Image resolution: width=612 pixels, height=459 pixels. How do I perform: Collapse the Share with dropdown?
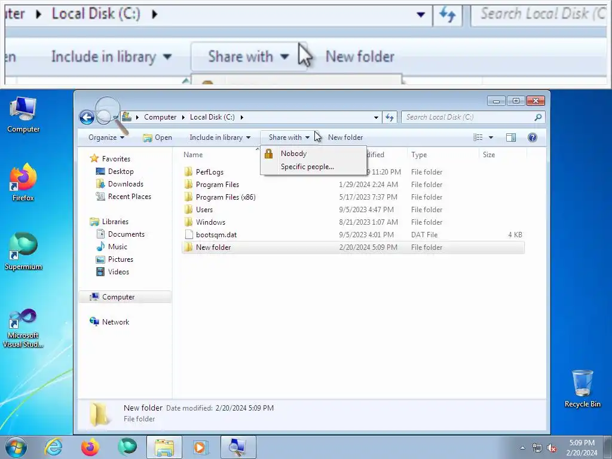pyautogui.click(x=289, y=137)
